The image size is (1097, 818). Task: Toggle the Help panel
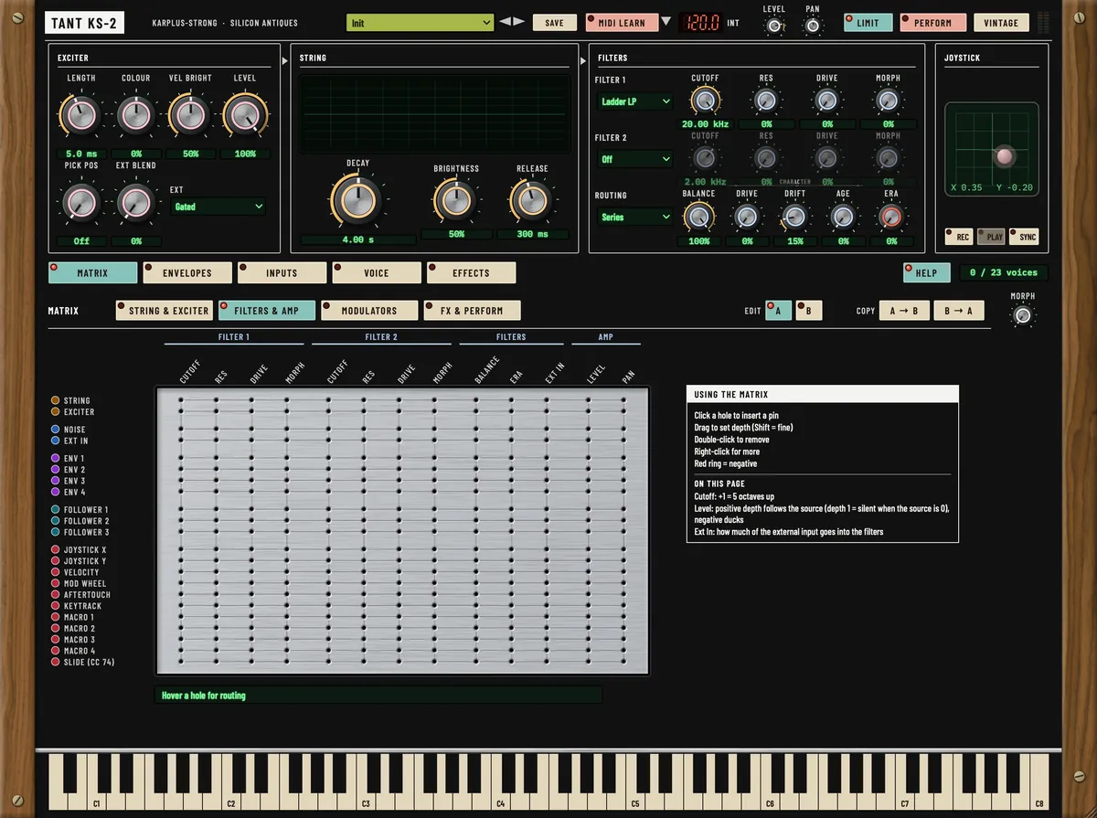[926, 272]
